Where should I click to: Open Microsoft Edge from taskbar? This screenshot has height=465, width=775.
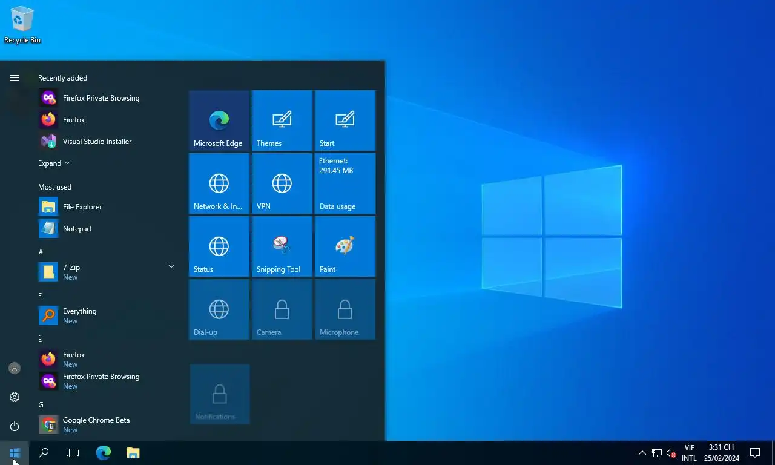104,453
